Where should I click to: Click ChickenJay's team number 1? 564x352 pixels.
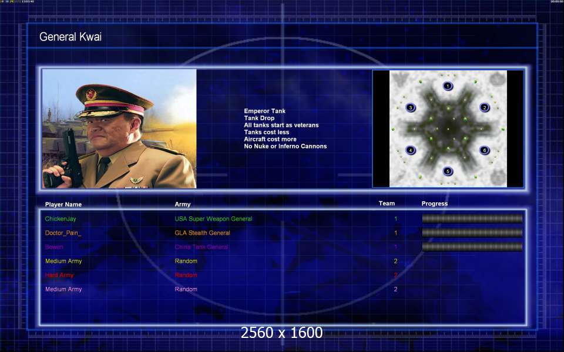coord(395,219)
